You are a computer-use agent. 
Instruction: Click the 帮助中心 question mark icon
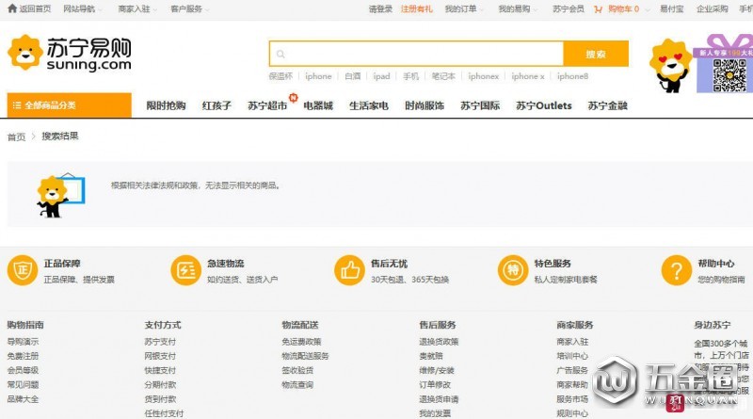tap(677, 270)
